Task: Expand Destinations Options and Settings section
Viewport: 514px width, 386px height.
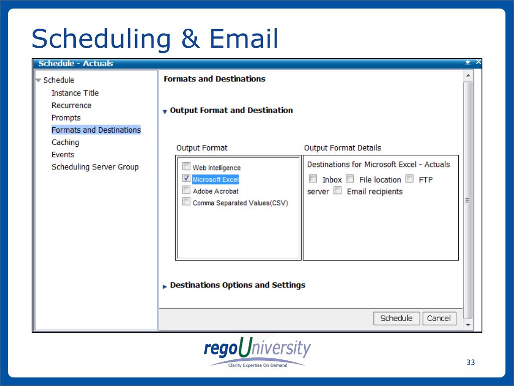Action: pyautogui.click(x=165, y=286)
